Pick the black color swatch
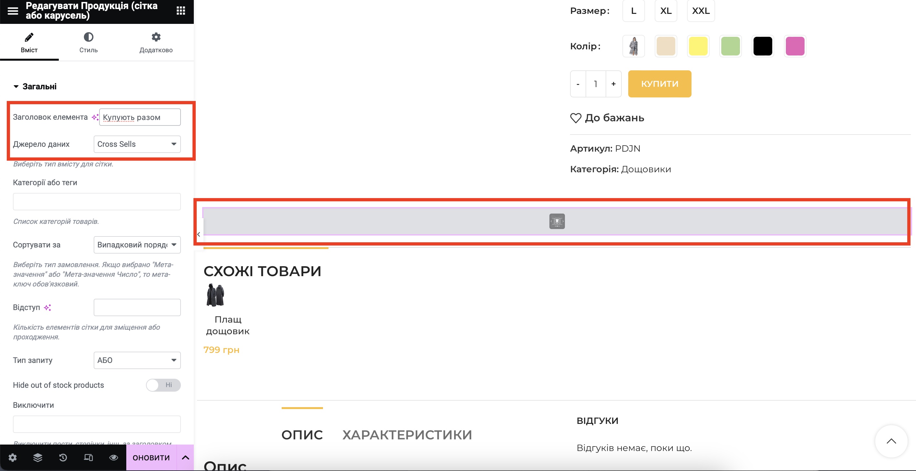Viewport: 916px width, 471px height. (763, 46)
